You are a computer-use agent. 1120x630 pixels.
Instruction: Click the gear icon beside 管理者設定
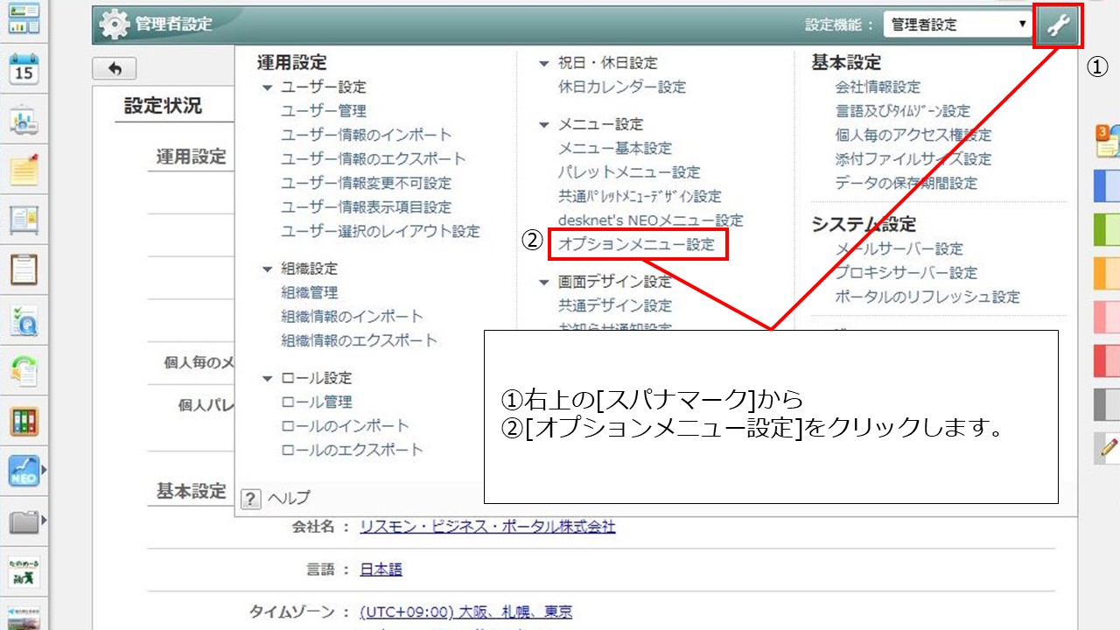[x=114, y=24]
